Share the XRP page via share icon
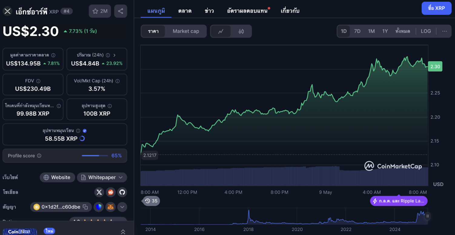Image resolution: width=455 pixels, height=235 pixels. [x=121, y=11]
